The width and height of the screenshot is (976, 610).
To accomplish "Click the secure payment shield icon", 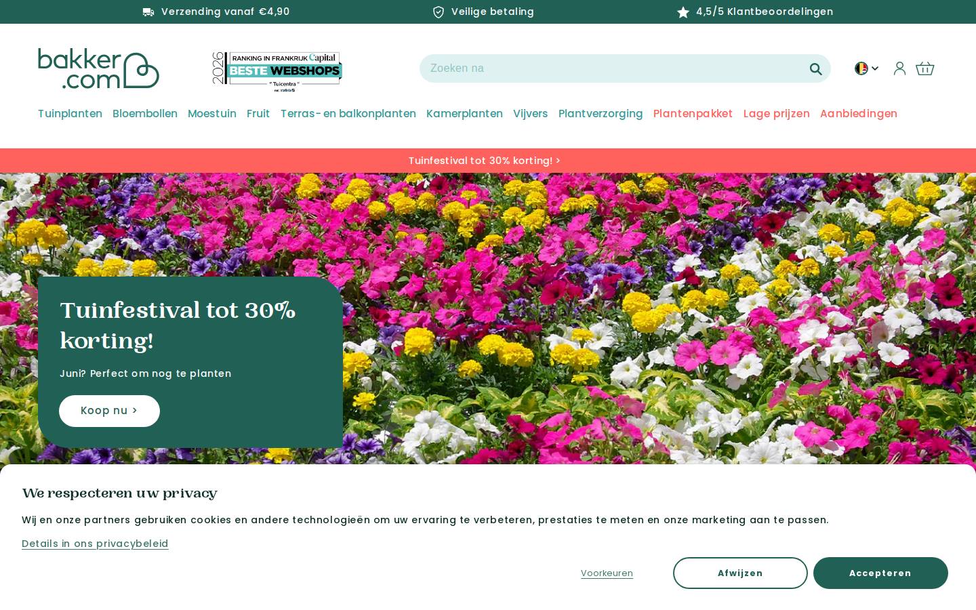I will (x=439, y=12).
